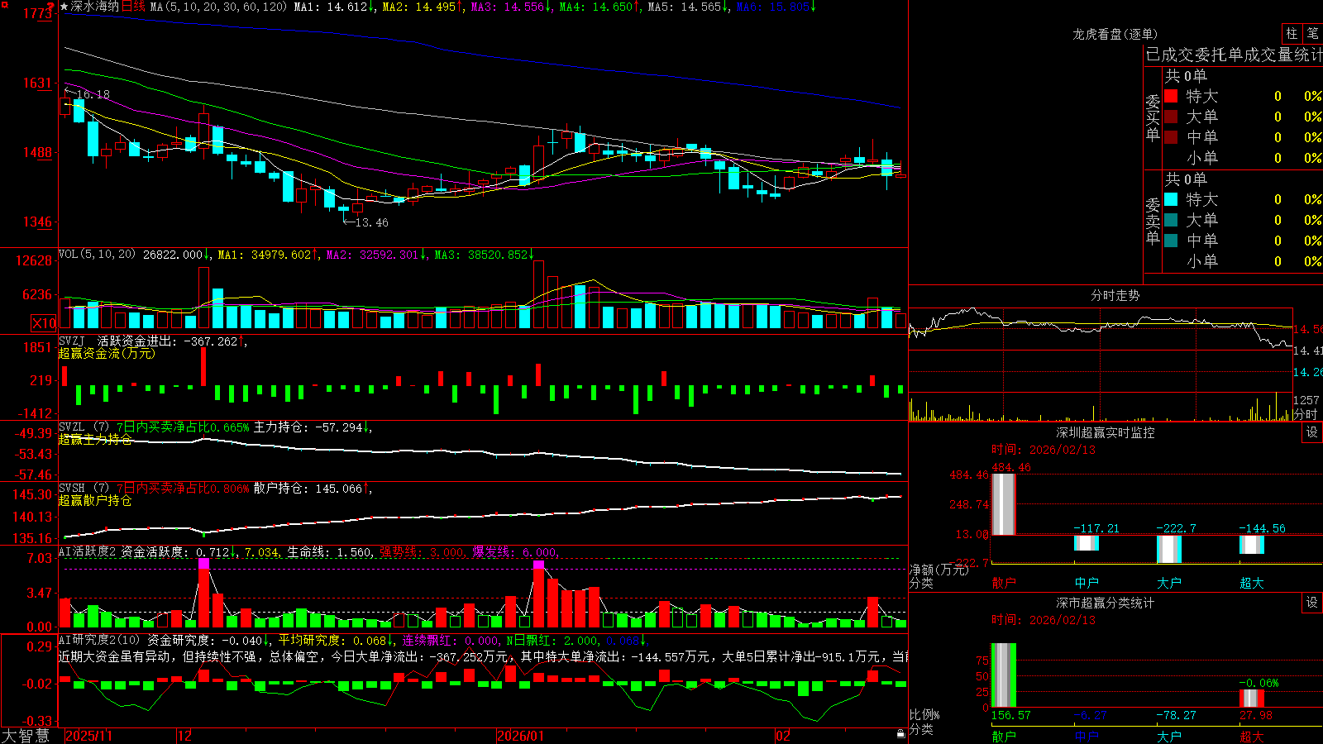The height and width of the screenshot is (744, 1323).
Task: Click the 大智慧 logo in the corner
Action: (26, 736)
